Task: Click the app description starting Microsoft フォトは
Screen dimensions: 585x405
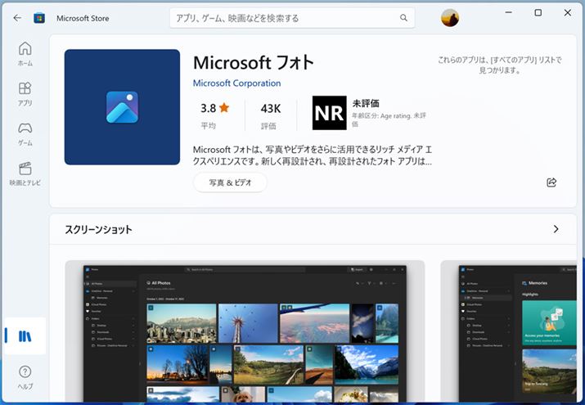Action: (313, 155)
